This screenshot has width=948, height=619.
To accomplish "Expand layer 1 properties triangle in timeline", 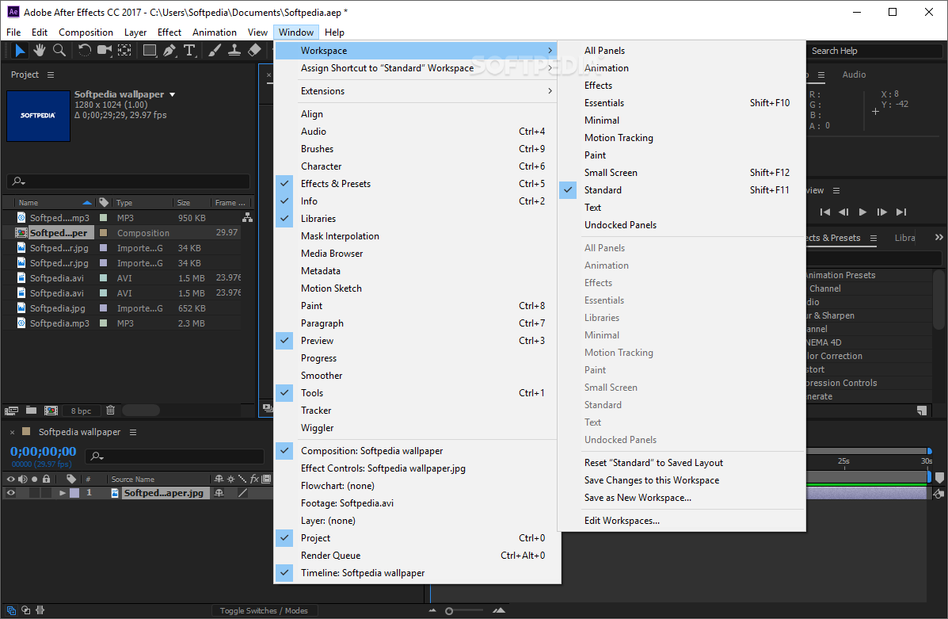I will pyautogui.click(x=62, y=493).
